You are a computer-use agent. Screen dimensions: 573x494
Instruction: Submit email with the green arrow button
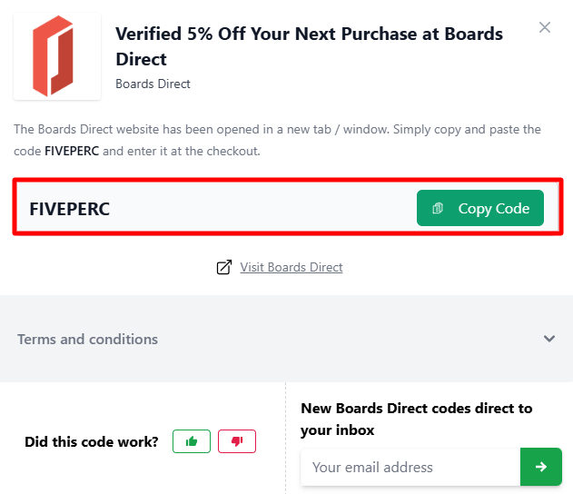click(541, 467)
